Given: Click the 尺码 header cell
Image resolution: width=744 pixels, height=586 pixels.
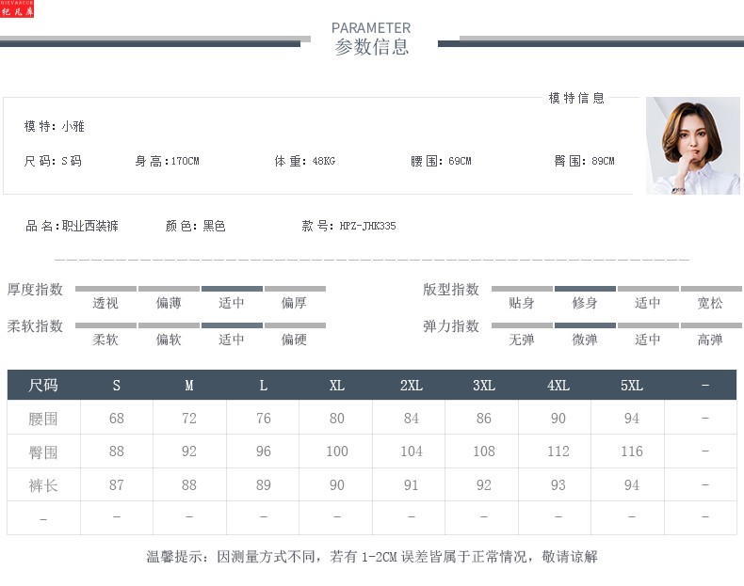Looking at the screenshot, I should pyautogui.click(x=43, y=386).
